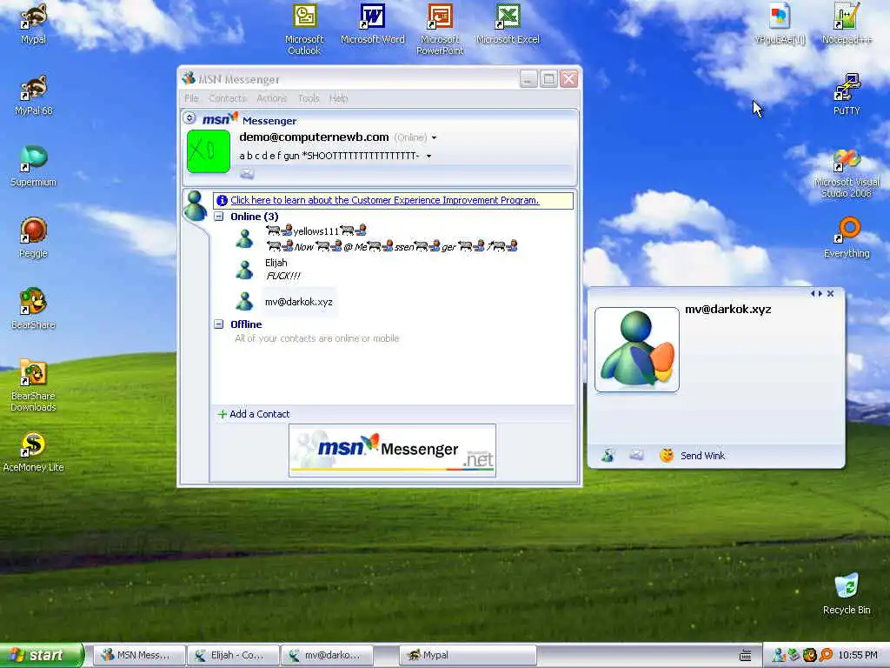Launch the Microsoft PowerPoint desktop icon
Viewport: 890px width, 668px height.
pos(440,30)
